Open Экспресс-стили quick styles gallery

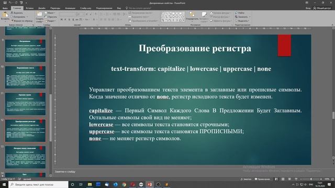204,17
